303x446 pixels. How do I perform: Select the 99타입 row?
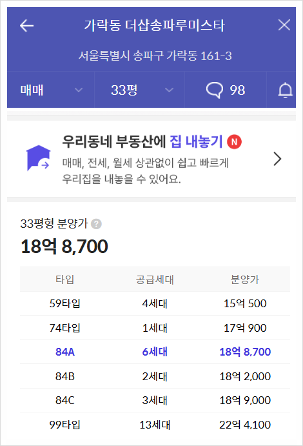point(155,425)
